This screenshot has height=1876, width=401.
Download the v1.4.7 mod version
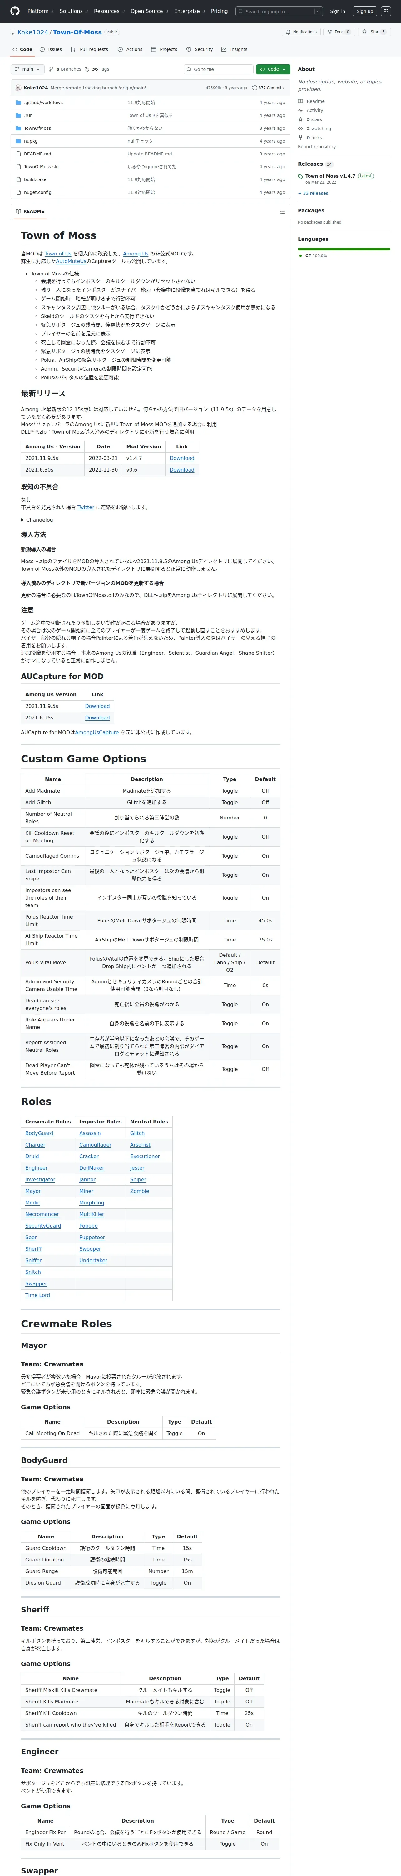(x=182, y=458)
